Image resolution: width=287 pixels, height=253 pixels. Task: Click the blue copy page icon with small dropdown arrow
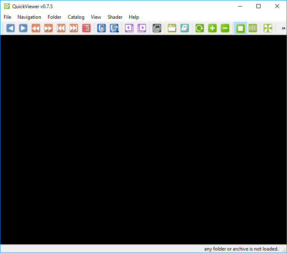114,28
